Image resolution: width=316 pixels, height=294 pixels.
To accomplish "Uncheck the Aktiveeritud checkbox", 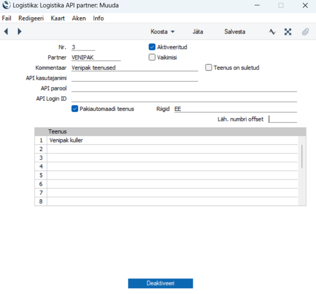I will [152, 47].
